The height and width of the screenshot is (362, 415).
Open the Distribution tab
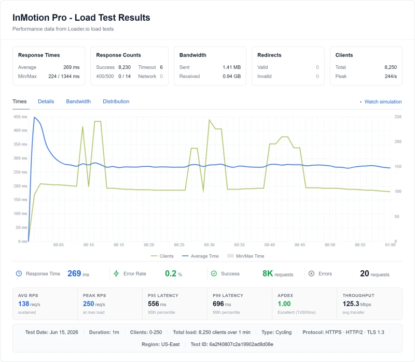(116, 102)
